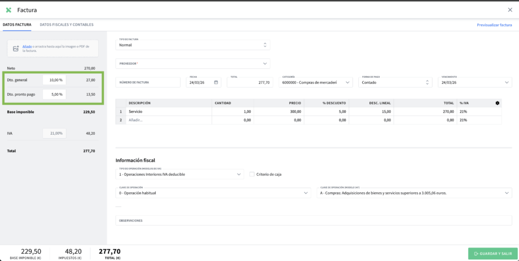The height and width of the screenshot is (261, 519).
Task: Open the calendar picker in Fecha field
Action: point(216,82)
